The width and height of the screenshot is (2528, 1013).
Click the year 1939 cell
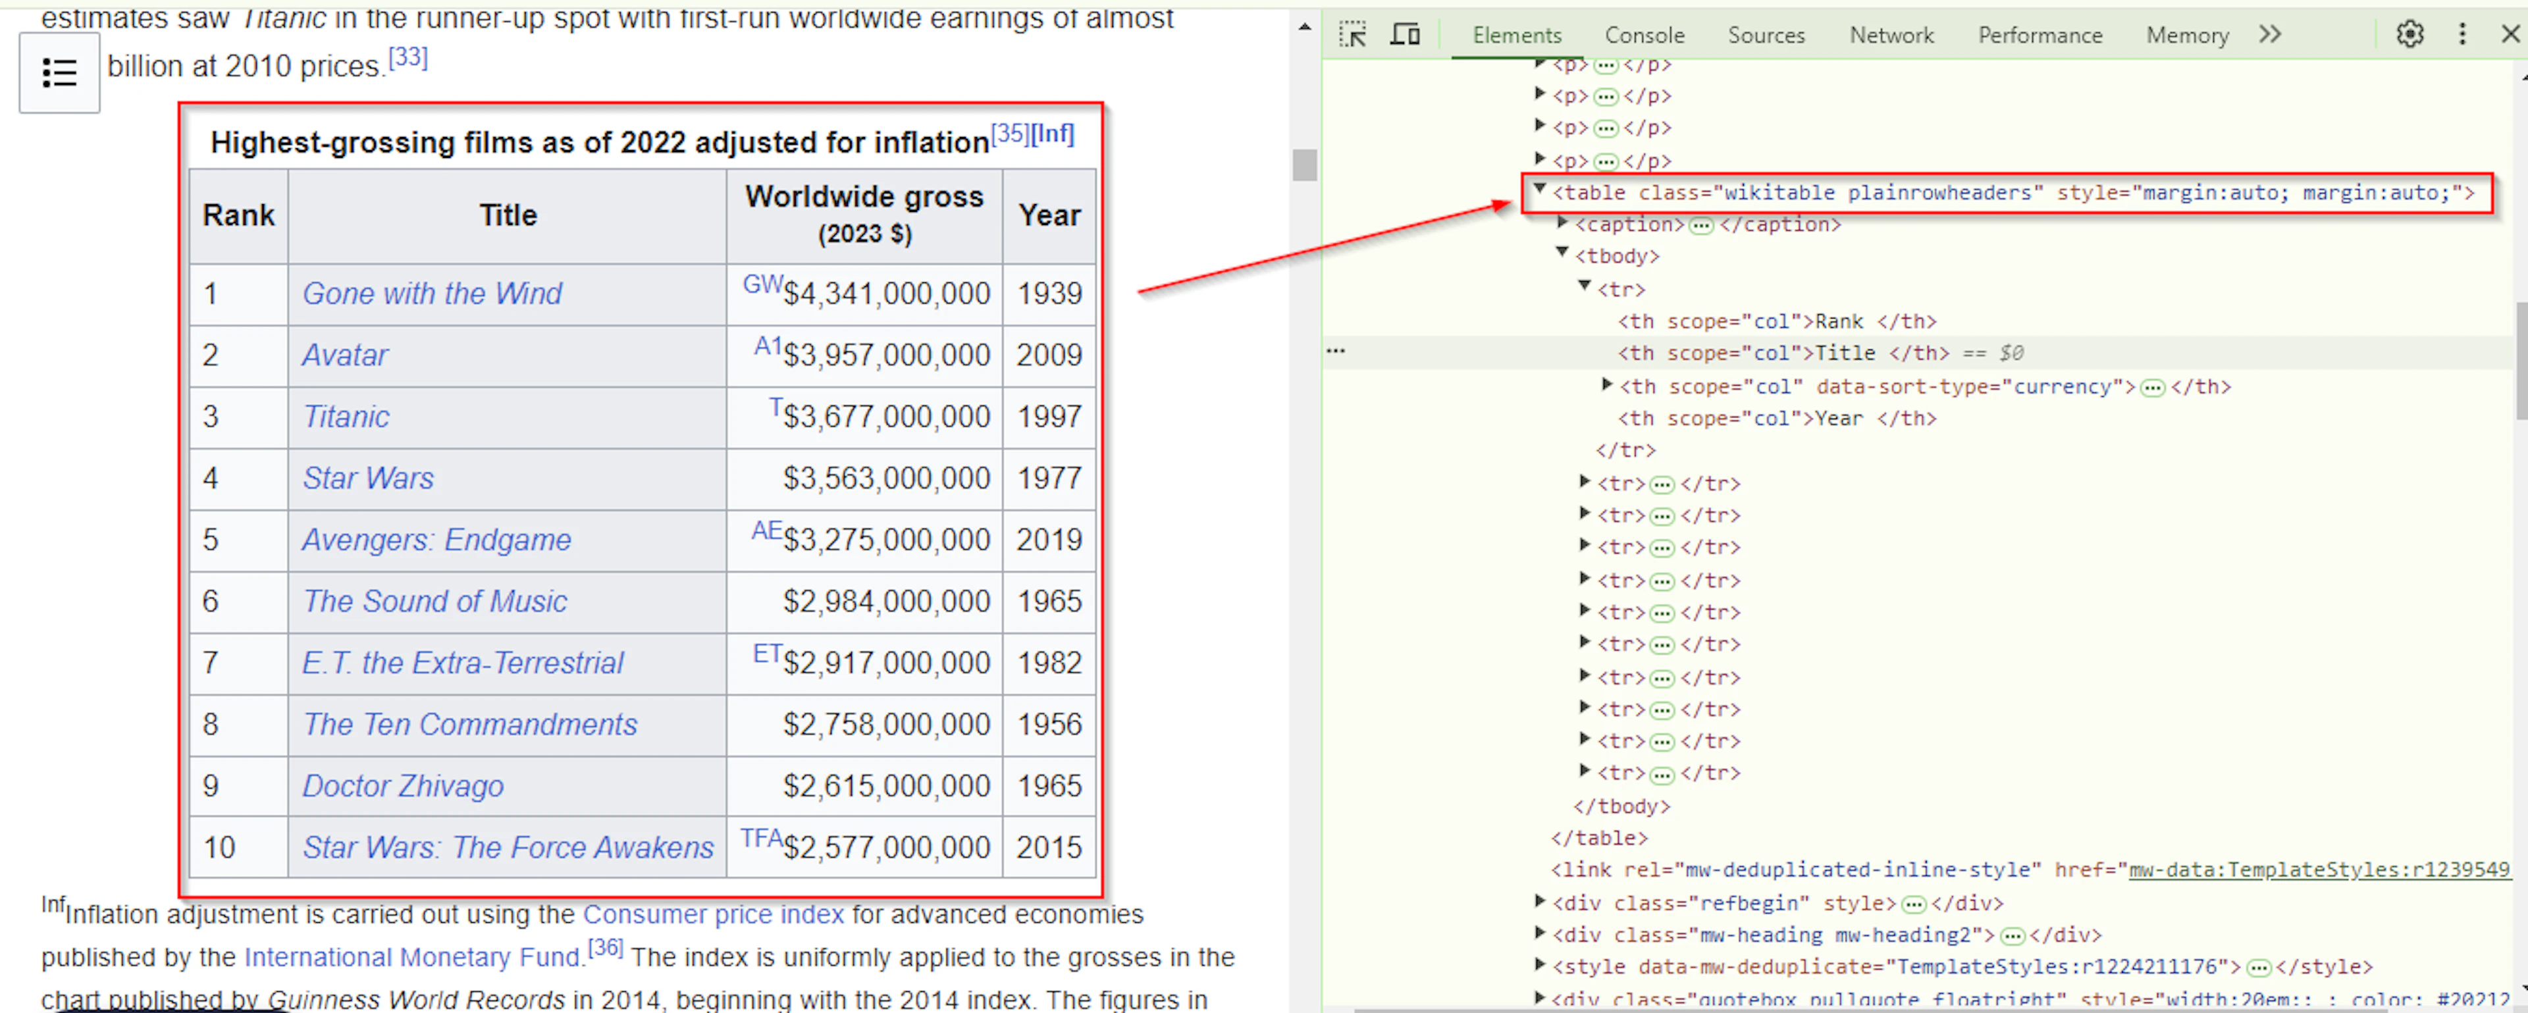(x=1049, y=294)
